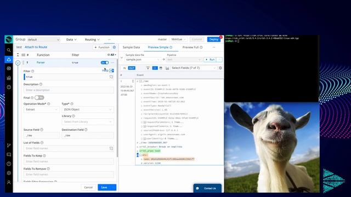Screen dimensions: 351x197
Task: Switch preview to the JSON event view icon
Action: [155, 68]
